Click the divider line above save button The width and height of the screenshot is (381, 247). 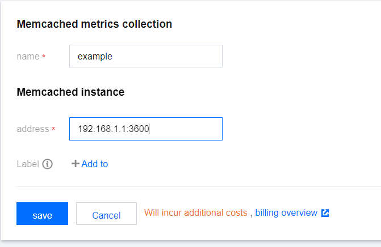pyautogui.click(x=199, y=186)
